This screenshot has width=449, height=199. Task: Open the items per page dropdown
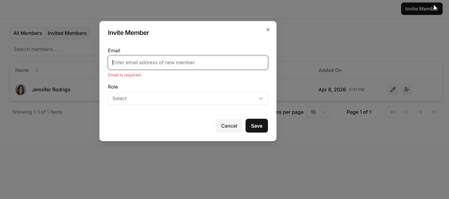point(318,112)
